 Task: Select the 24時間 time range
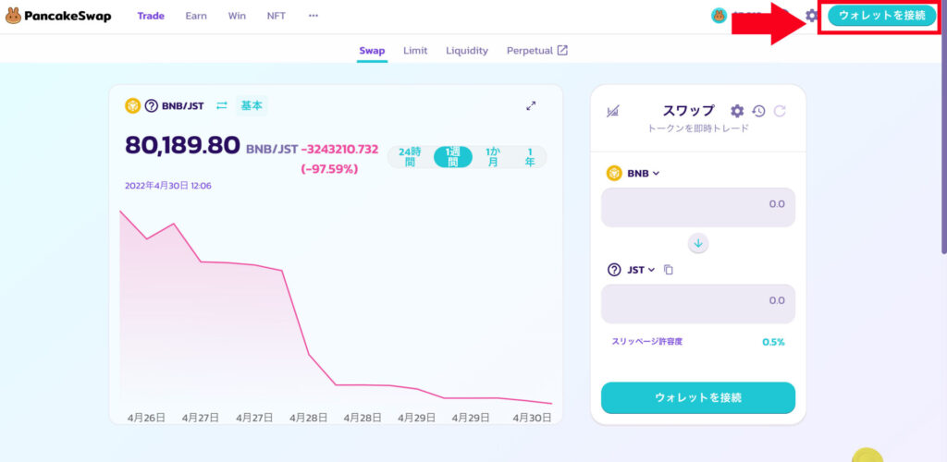(410, 157)
